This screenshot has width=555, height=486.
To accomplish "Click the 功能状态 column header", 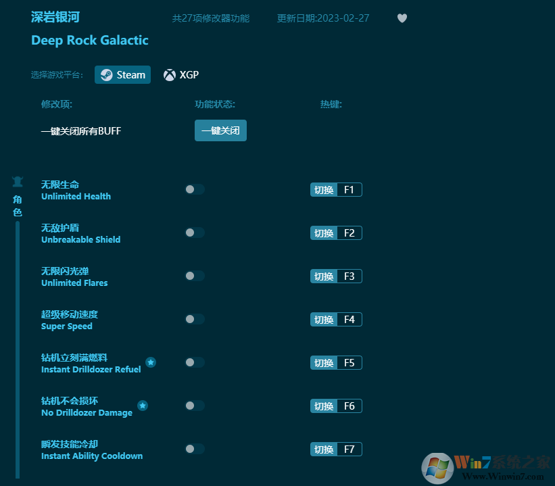I will coord(215,104).
